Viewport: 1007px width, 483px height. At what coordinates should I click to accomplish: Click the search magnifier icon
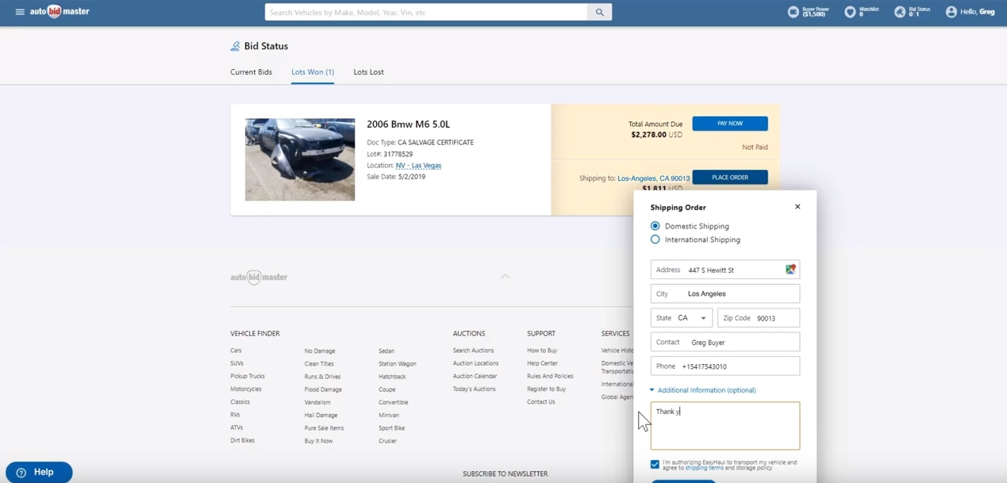599,12
